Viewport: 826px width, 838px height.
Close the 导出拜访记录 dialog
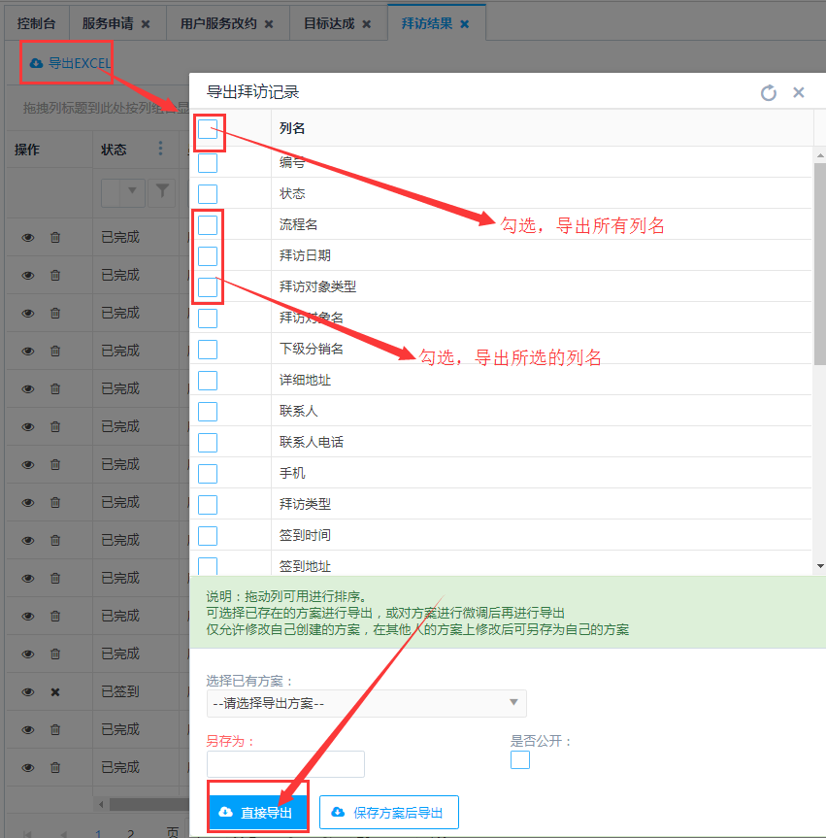pyautogui.click(x=799, y=92)
